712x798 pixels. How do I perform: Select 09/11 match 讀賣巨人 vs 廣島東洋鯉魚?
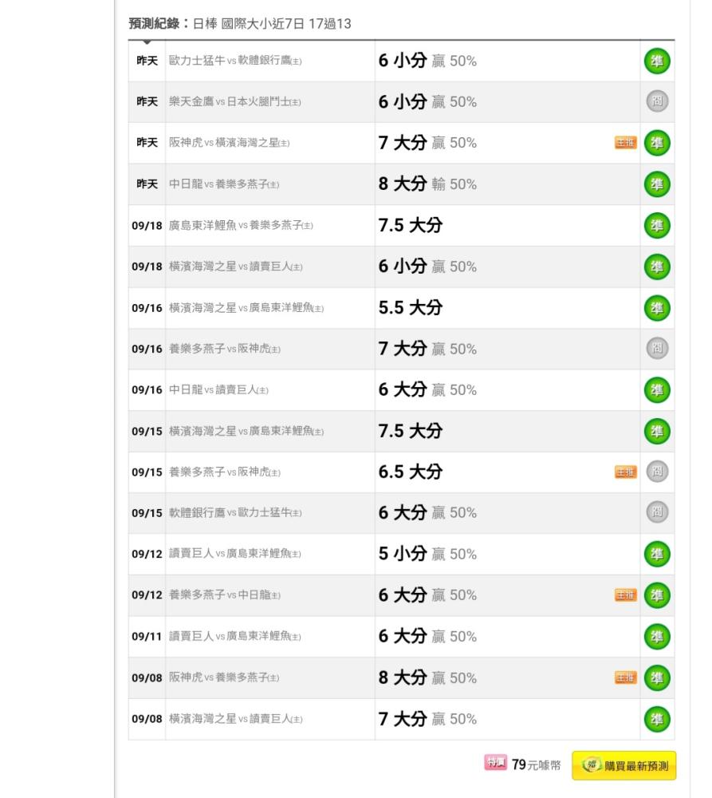pyautogui.click(x=235, y=636)
